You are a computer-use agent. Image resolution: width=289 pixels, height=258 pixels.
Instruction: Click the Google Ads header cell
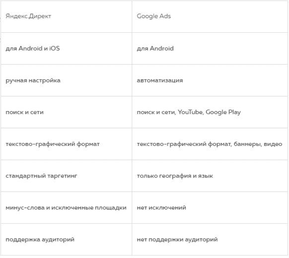210,16
